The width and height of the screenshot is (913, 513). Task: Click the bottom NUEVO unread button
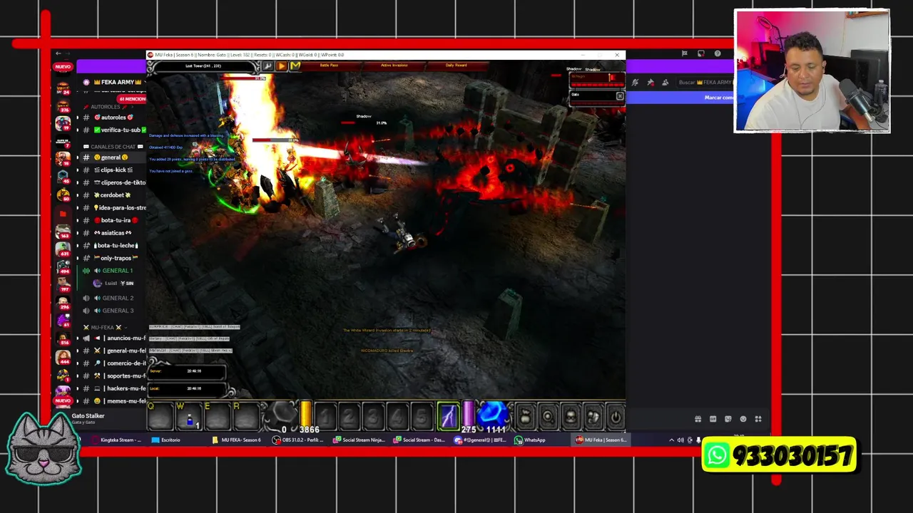[x=63, y=401]
